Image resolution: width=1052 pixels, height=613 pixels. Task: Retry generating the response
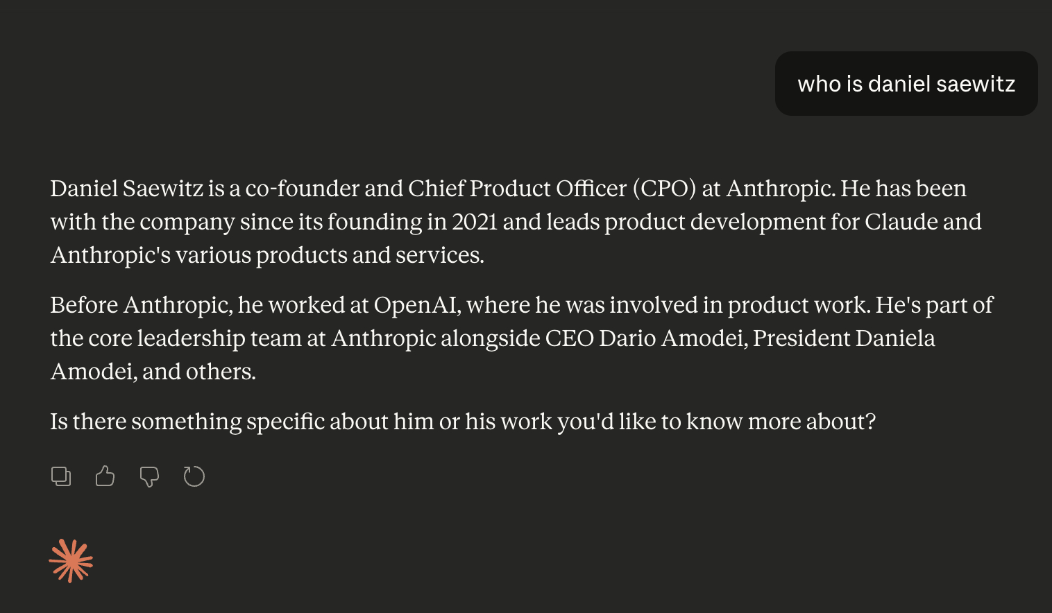[194, 476]
